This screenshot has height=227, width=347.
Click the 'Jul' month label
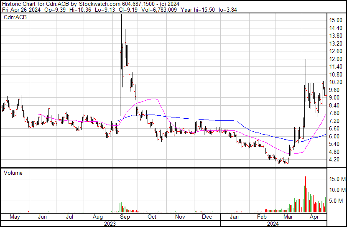click(69, 217)
